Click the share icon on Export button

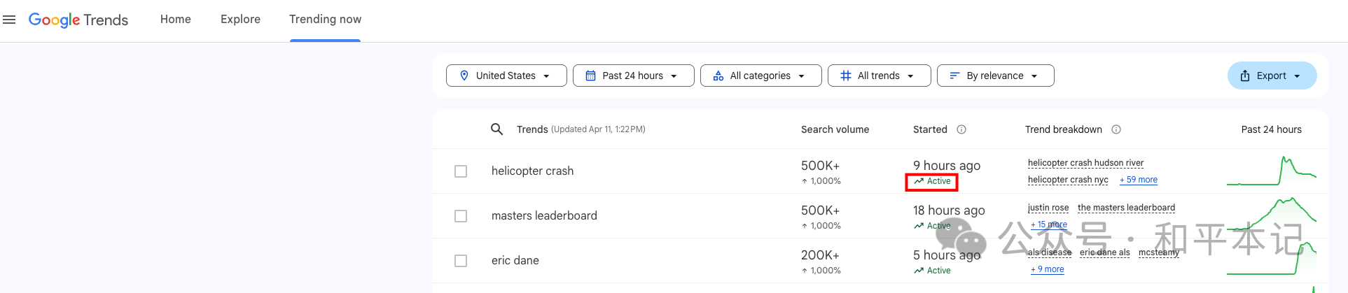tap(1245, 76)
